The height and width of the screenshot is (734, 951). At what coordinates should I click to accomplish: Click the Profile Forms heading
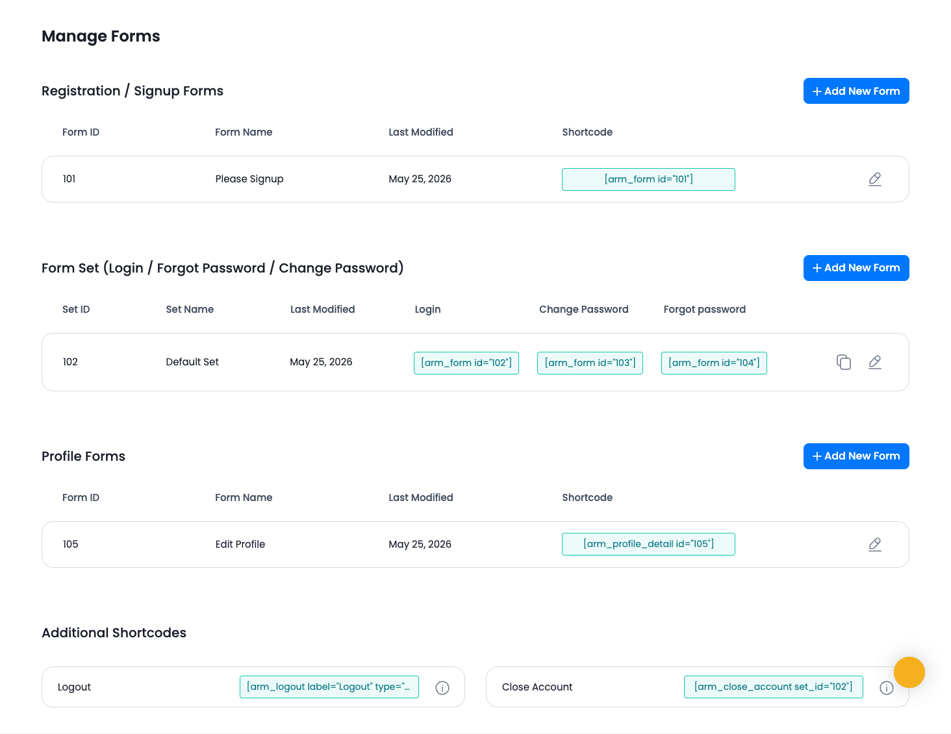click(83, 456)
